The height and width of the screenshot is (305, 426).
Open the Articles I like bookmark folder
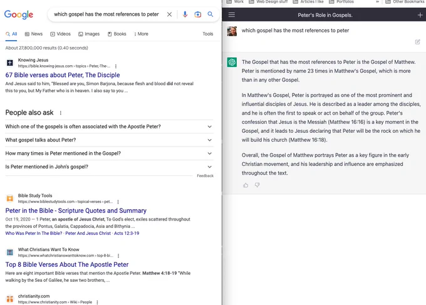(308, 2)
